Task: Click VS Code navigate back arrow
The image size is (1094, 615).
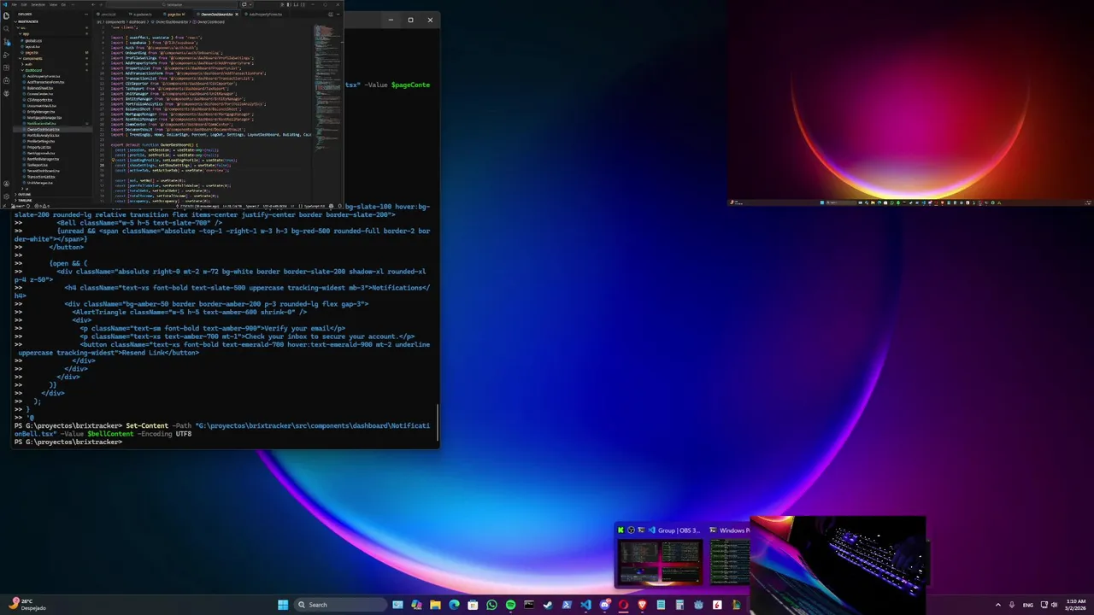Action: point(93,4)
